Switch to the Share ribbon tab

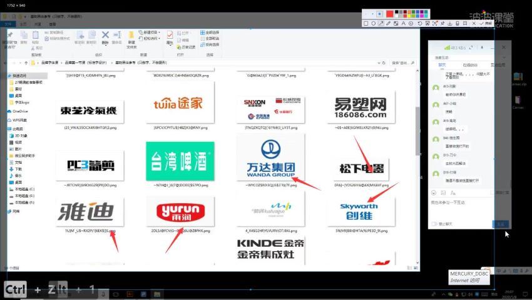coord(38,24)
